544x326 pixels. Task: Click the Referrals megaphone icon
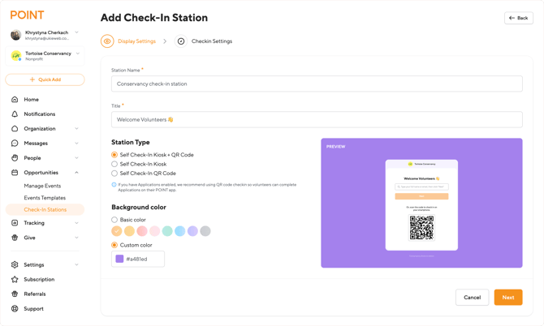point(15,294)
